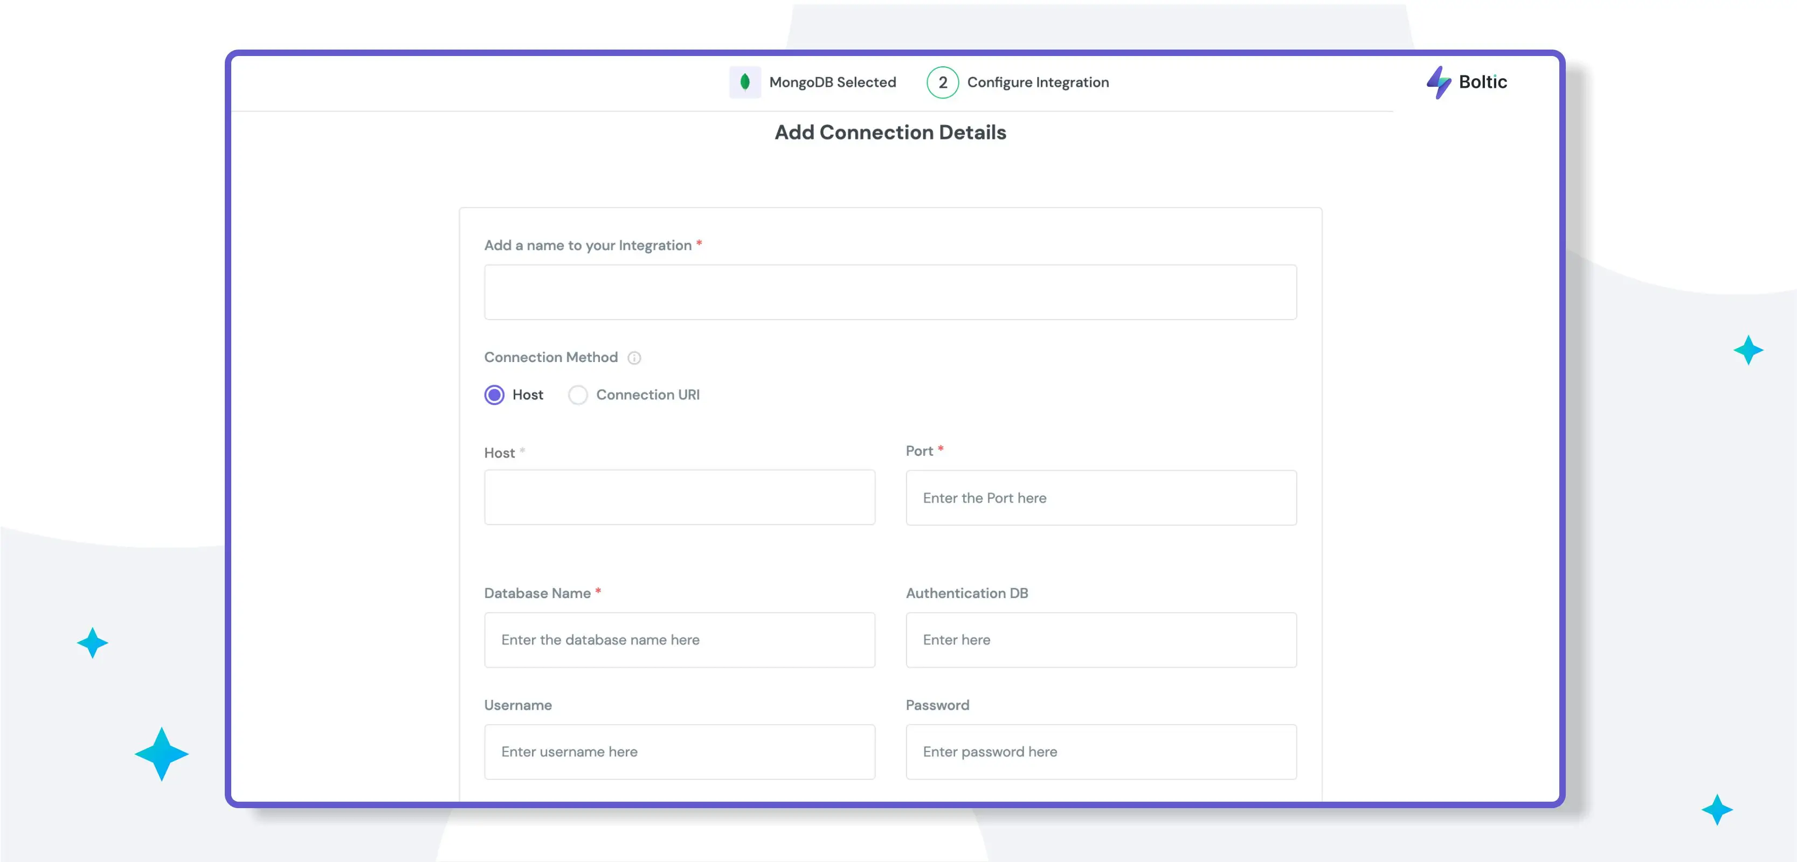
Task: Click the red asterisk beside Port label
Action: (x=941, y=448)
